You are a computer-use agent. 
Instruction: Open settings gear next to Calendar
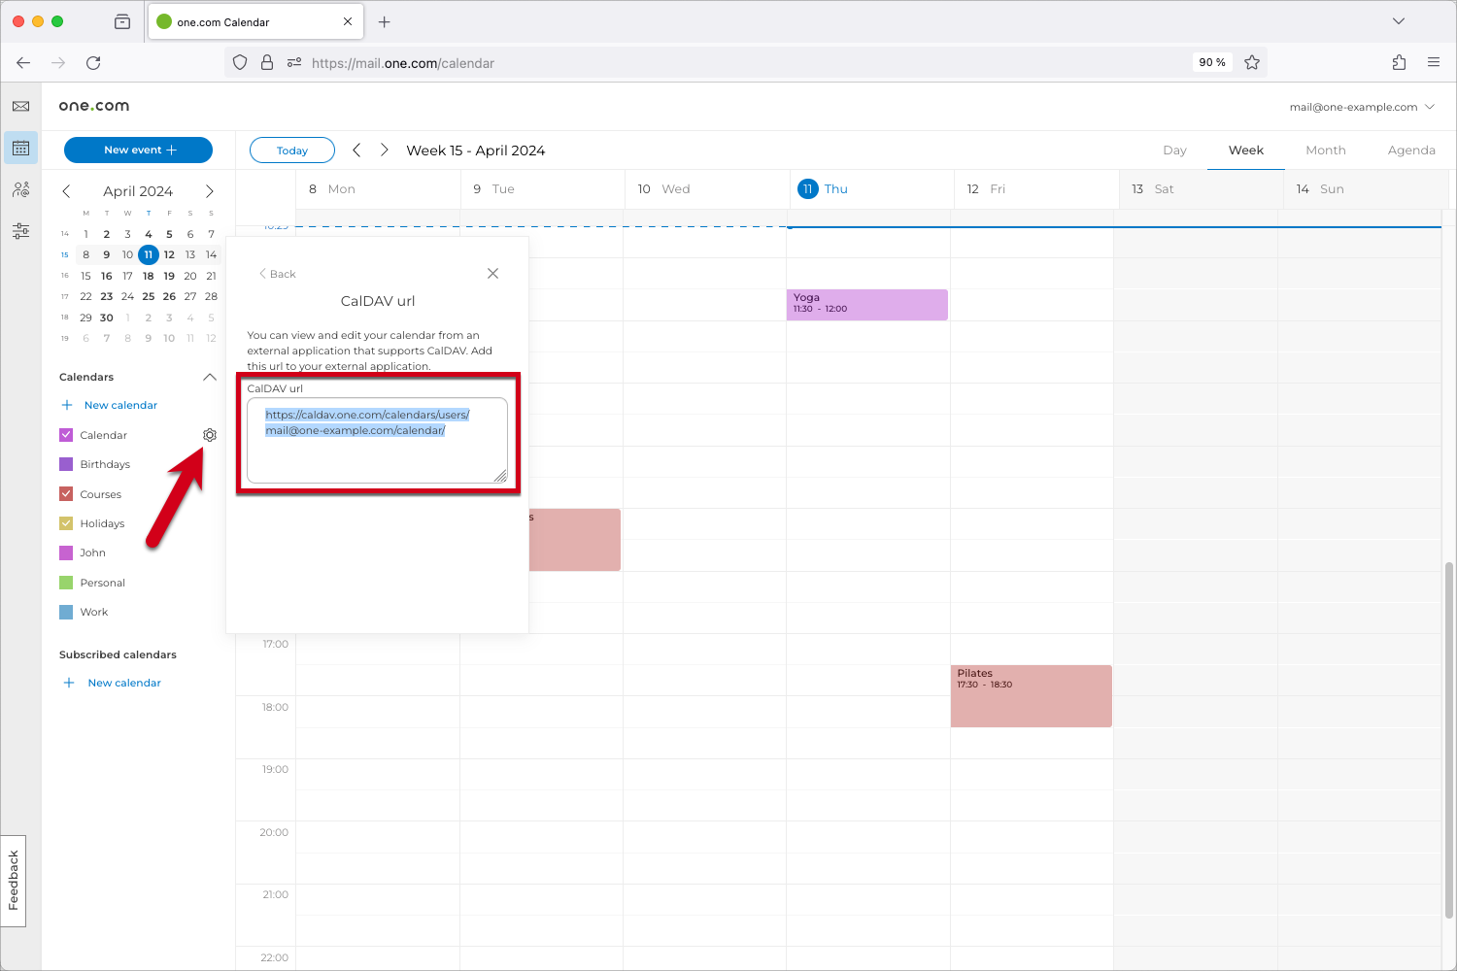(210, 434)
